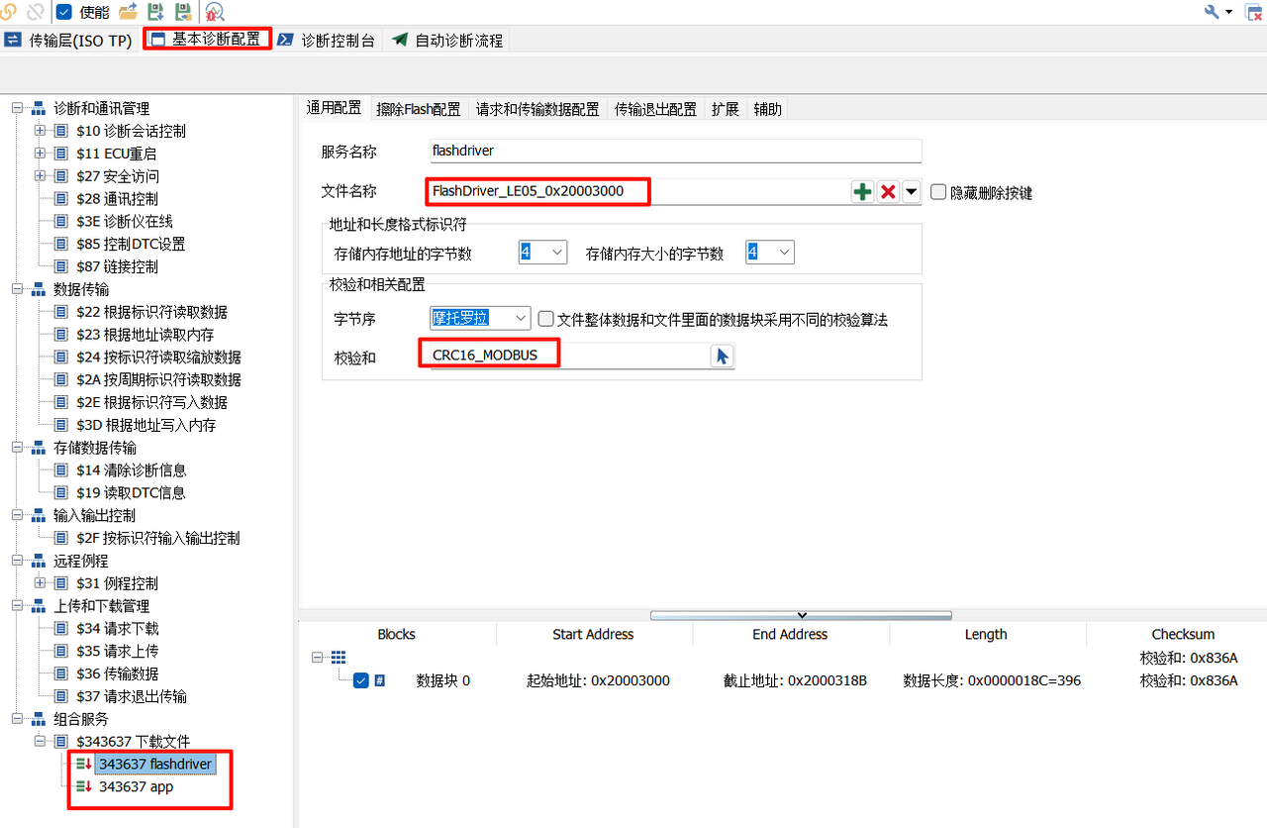Screen dimensions: 1267x828
Task: Select $37 请求退出传输 tree item
Action: click(131, 696)
